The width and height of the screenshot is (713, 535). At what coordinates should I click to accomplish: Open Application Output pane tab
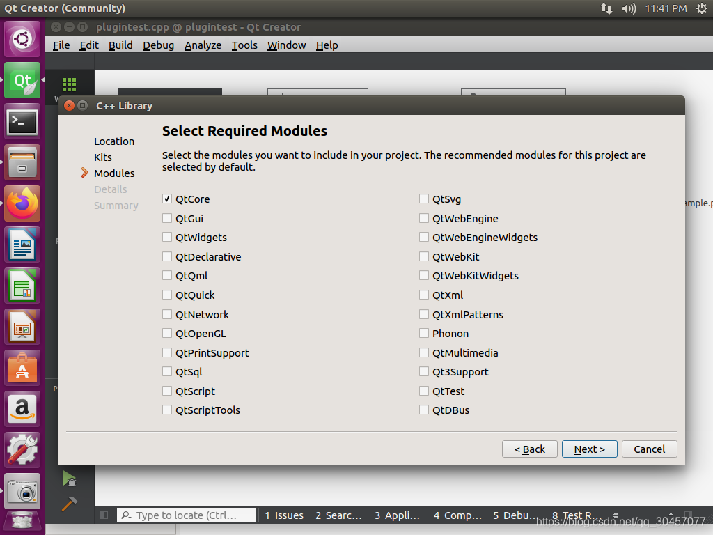point(397,515)
